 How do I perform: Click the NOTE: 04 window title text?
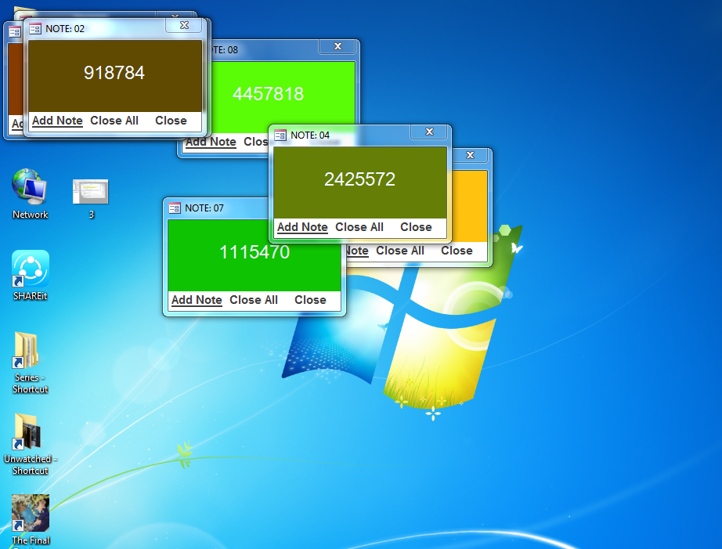pos(310,135)
